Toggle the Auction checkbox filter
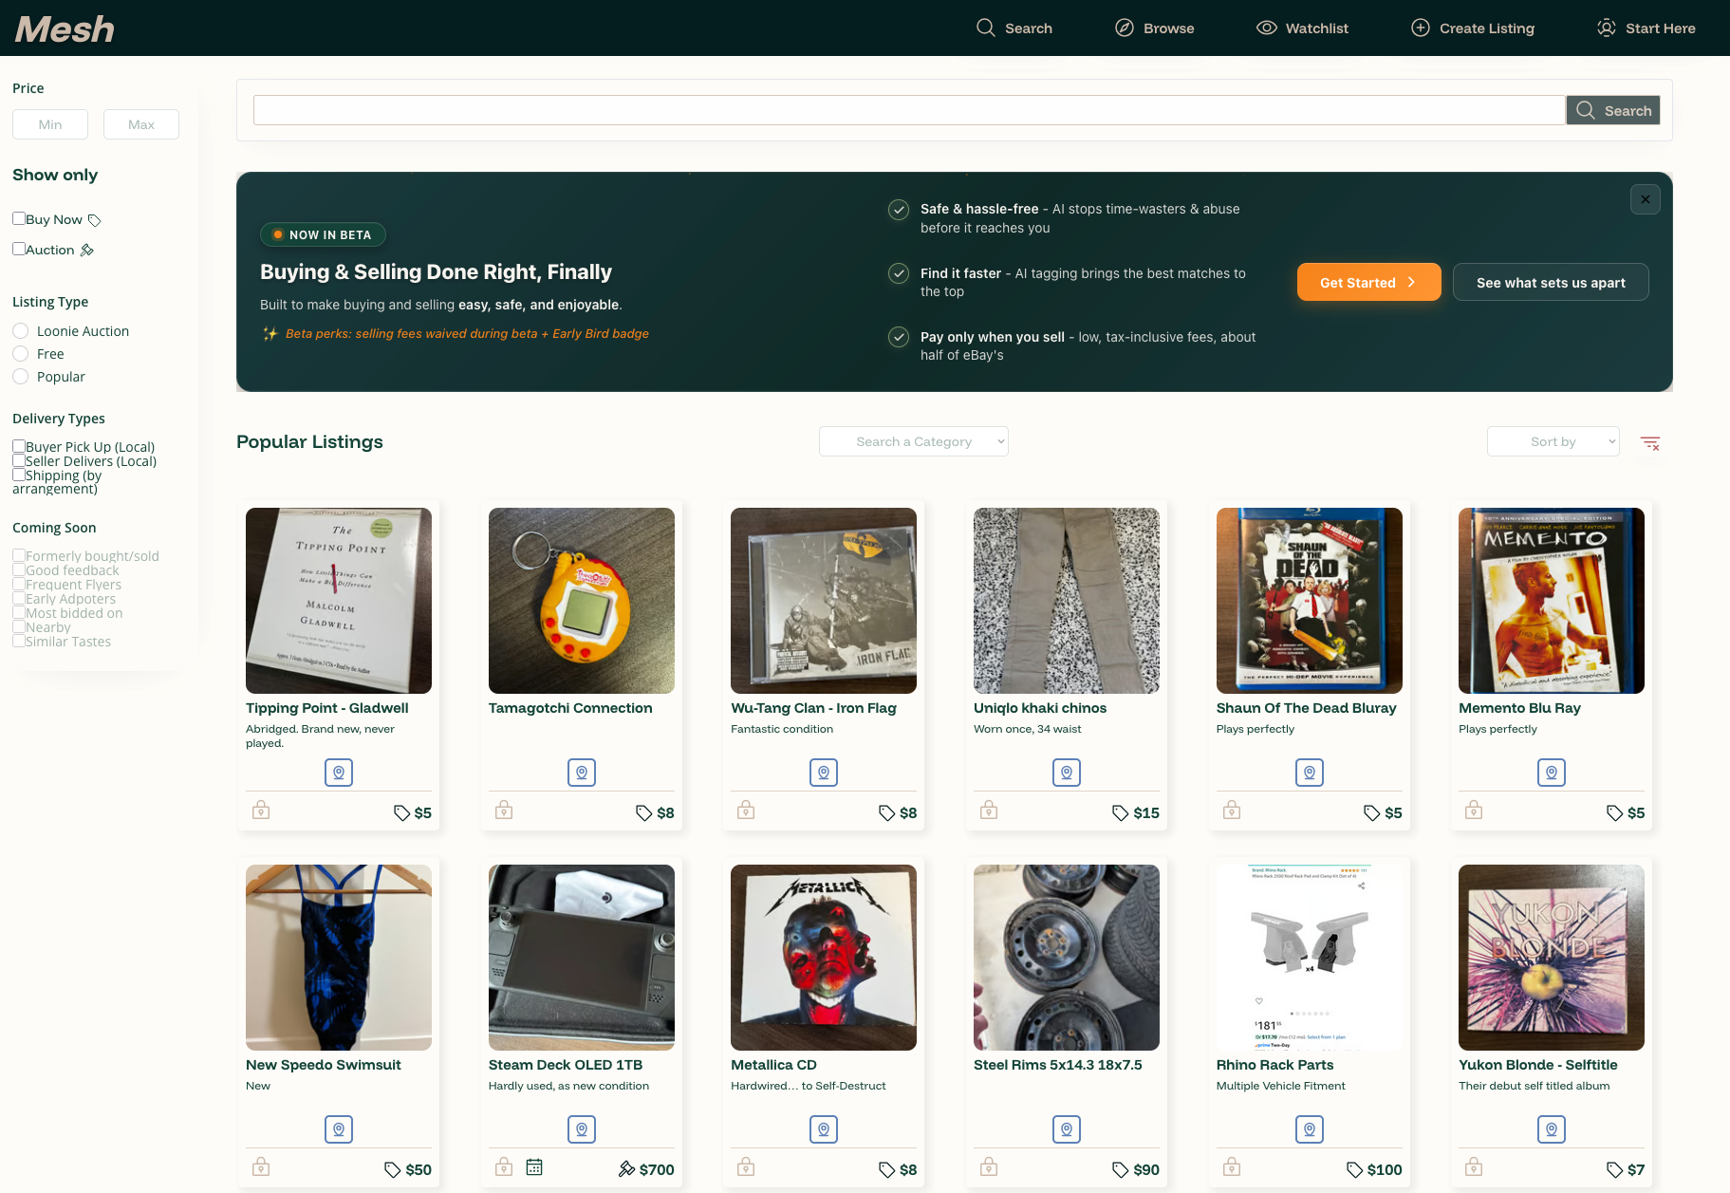The height and width of the screenshot is (1193, 1730). click(19, 249)
